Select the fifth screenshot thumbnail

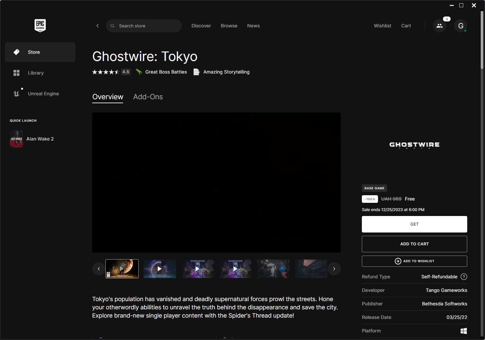[273, 269]
